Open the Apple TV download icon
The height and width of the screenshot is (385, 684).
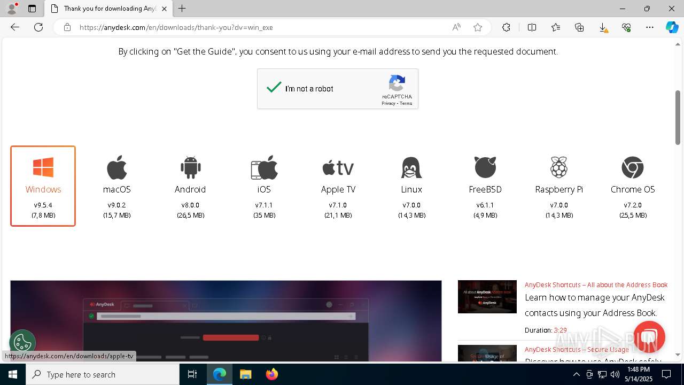click(338, 167)
